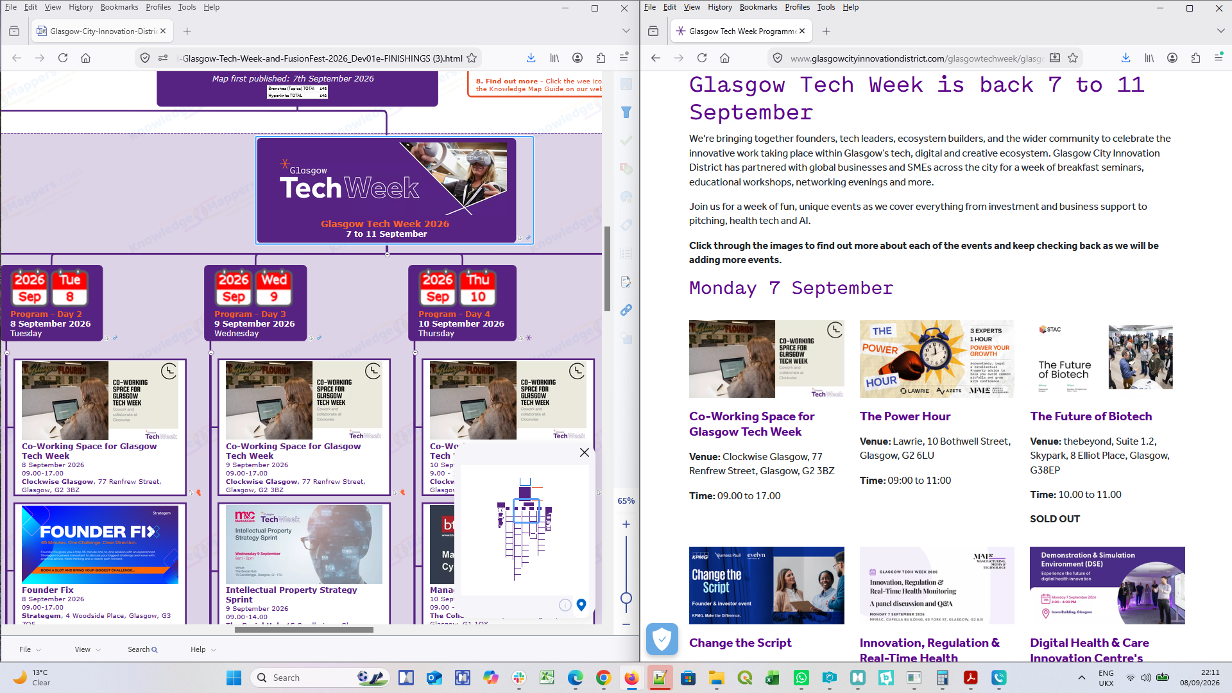Bookmark the glasgowcityinnovationdistrict.com page with star
The height and width of the screenshot is (693, 1232).
[x=1073, y=58]
